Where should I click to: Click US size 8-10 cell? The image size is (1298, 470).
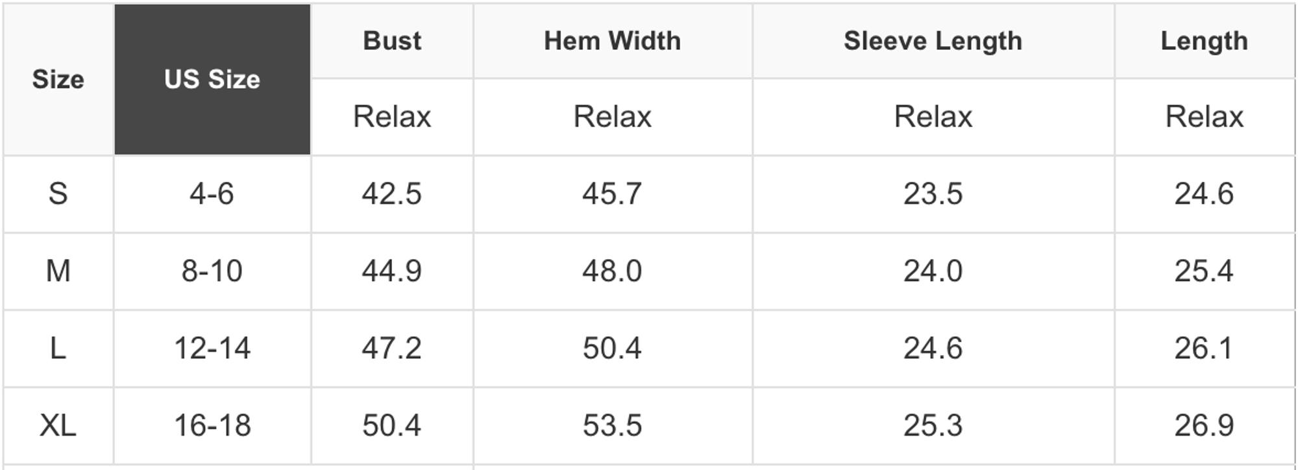pyautogui.click(x=212, y=271)
